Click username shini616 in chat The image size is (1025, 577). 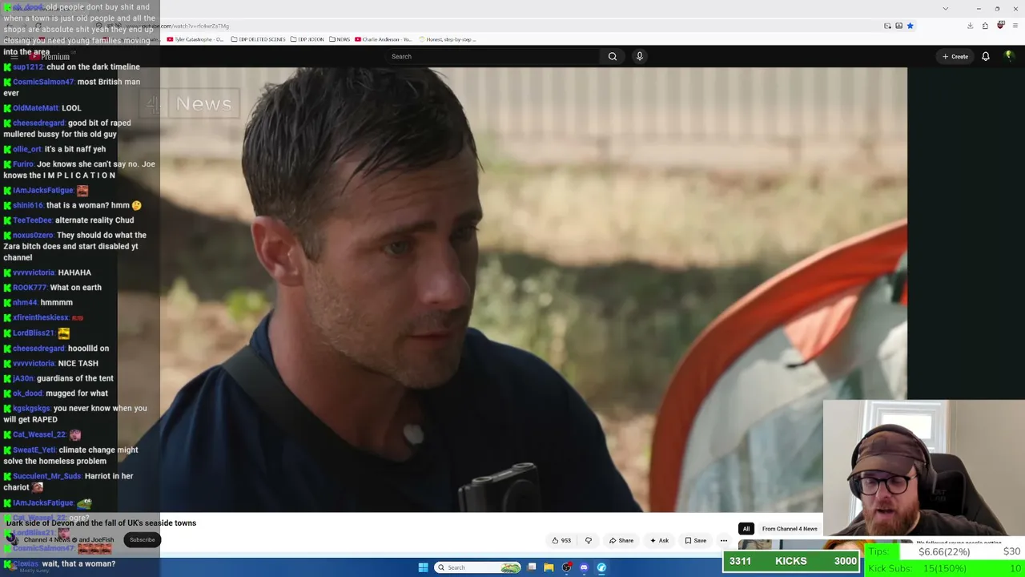28,205
